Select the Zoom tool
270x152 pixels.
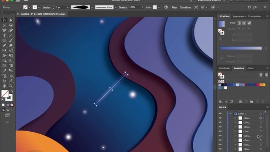11,86
